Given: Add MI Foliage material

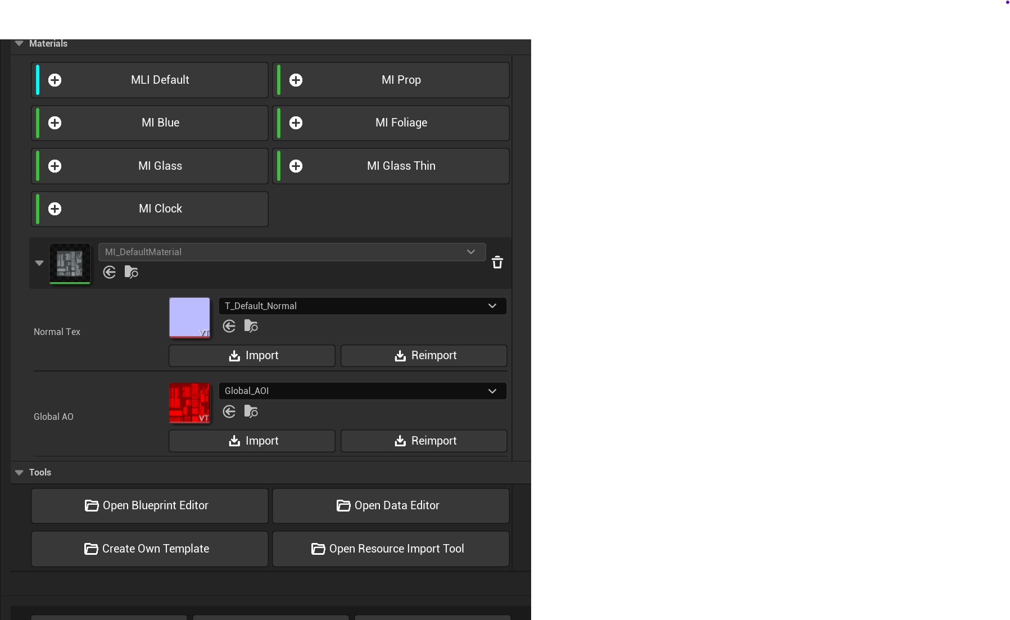Looking at the screenshot, I should tap(391, 123).
